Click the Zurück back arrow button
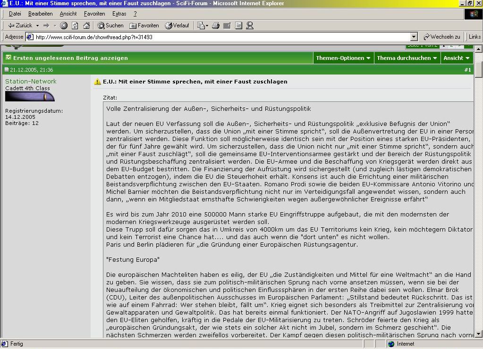Screen dimensions: 483x349 pos(20,25)
